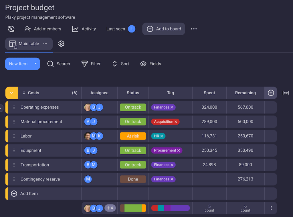Click Add Item row at table bottom

tap(29, 194)
